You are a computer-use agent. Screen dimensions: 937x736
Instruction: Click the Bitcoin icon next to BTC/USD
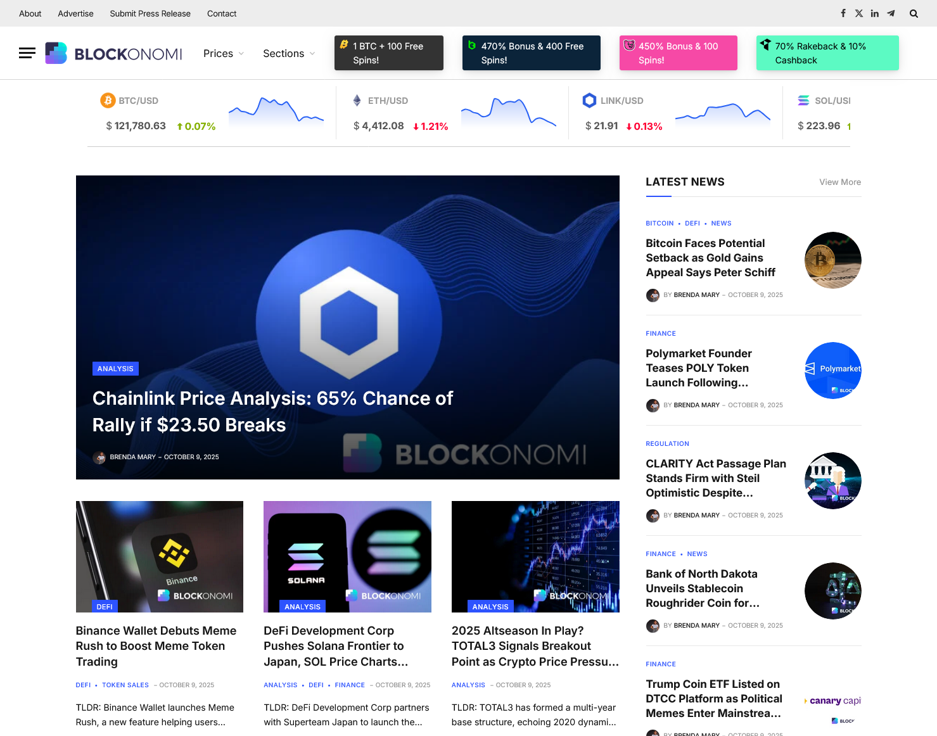click(x=108, y=100)
